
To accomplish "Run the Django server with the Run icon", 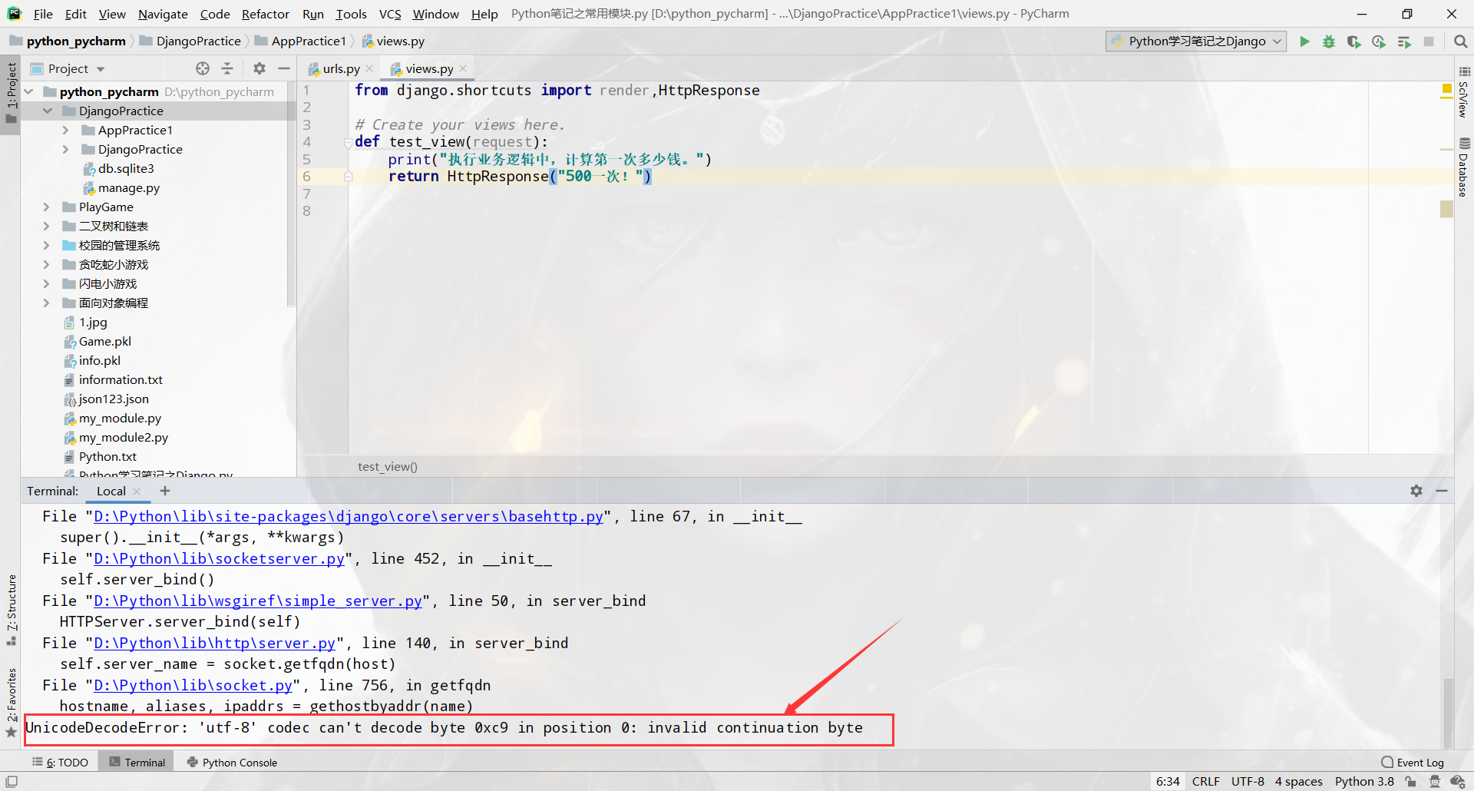I will coord(1305,41).
